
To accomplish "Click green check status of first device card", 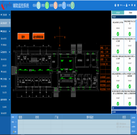I will [x=118, y=34].
